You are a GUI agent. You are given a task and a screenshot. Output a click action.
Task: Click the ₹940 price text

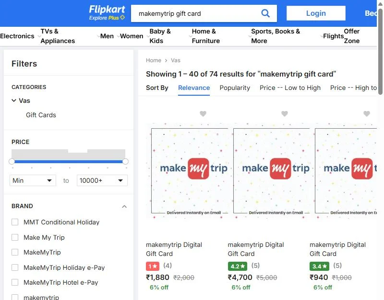click(x=319, y=278)
